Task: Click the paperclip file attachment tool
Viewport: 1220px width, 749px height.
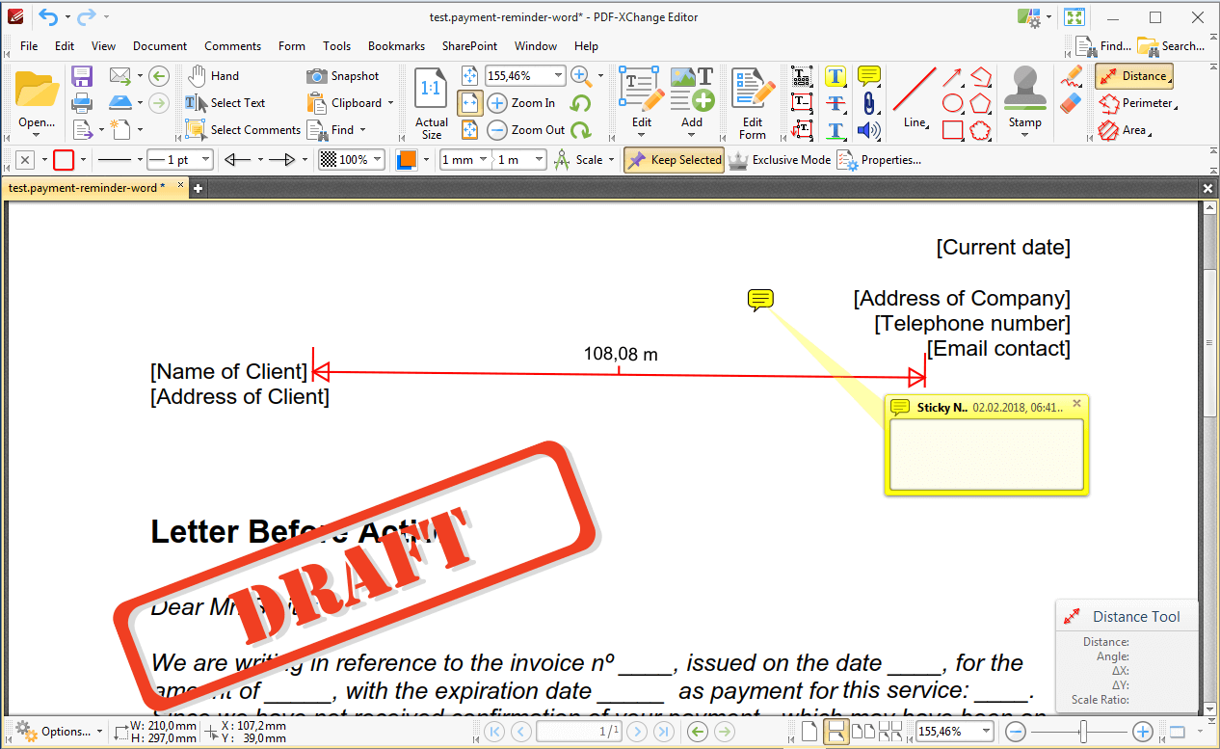Action: pos(868,103)
